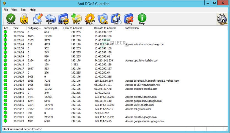Open the Help menu

[32, 10]
